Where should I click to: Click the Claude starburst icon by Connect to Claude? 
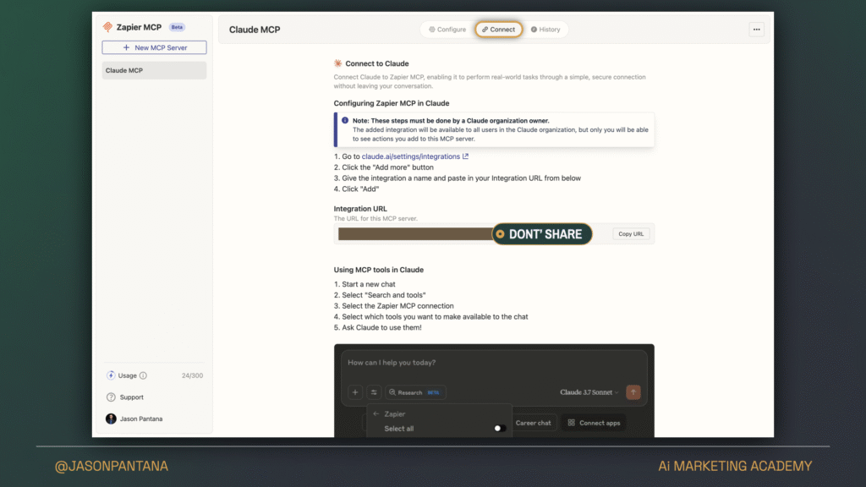pos(338,63)
